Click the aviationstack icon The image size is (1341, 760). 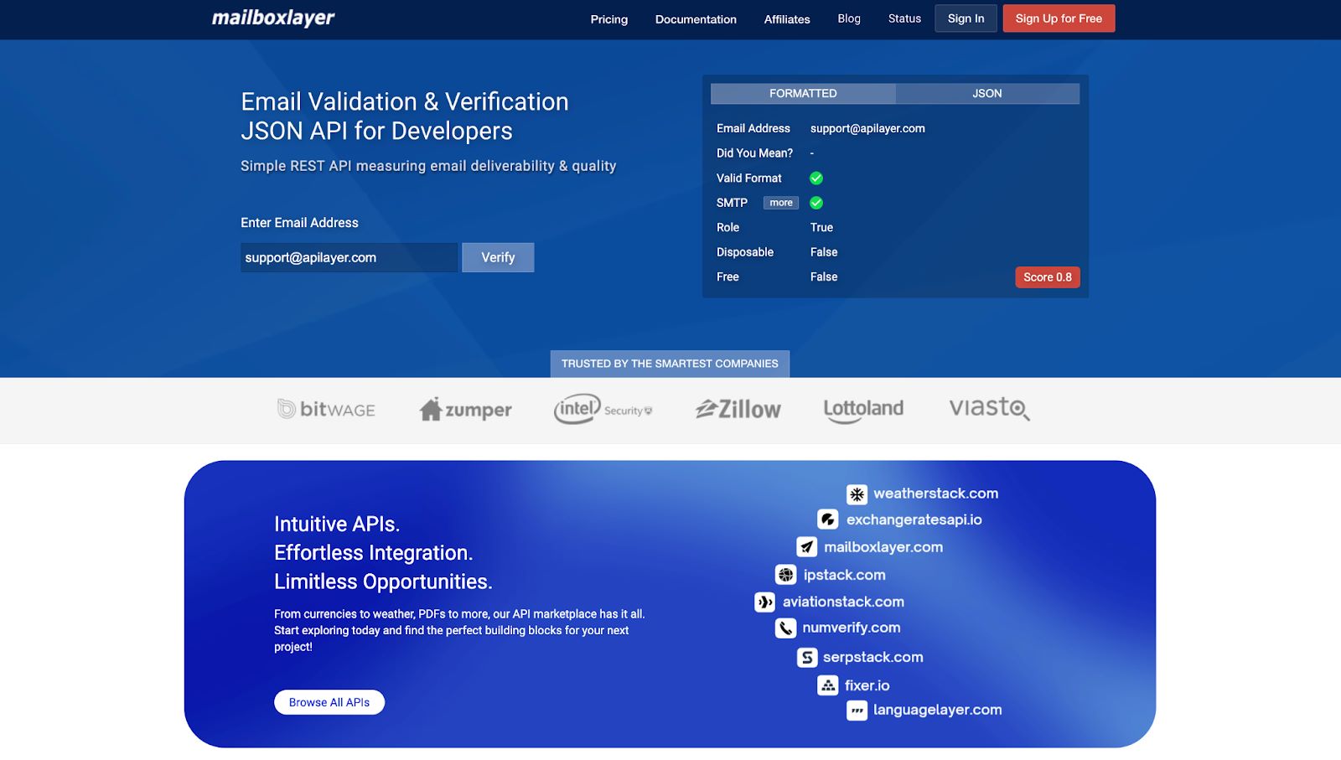pyautogui.click(x=765, y=602)
